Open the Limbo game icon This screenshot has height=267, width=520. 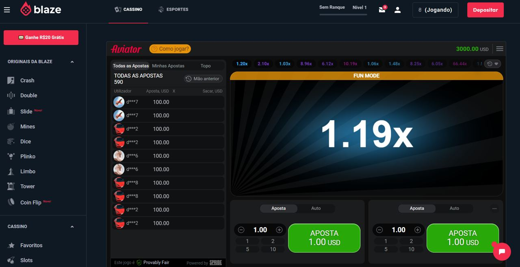[11, 171]
